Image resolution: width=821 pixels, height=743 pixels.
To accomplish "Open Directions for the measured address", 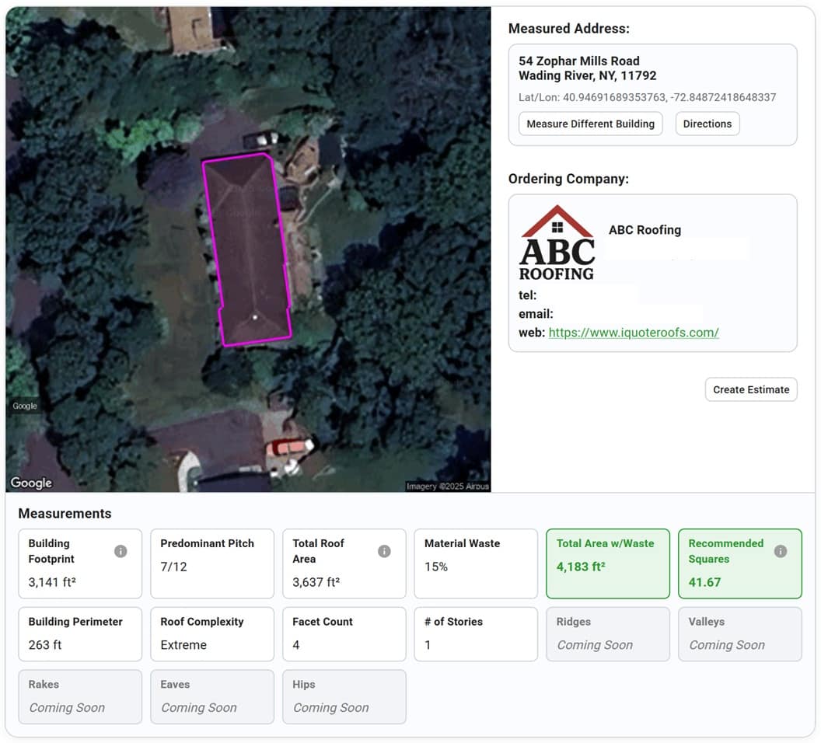I will [x=707, y=124].
